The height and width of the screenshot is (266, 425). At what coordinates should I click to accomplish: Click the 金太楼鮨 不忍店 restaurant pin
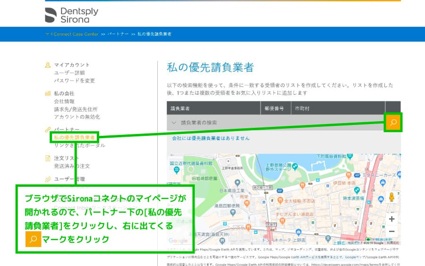click(280, 201)
